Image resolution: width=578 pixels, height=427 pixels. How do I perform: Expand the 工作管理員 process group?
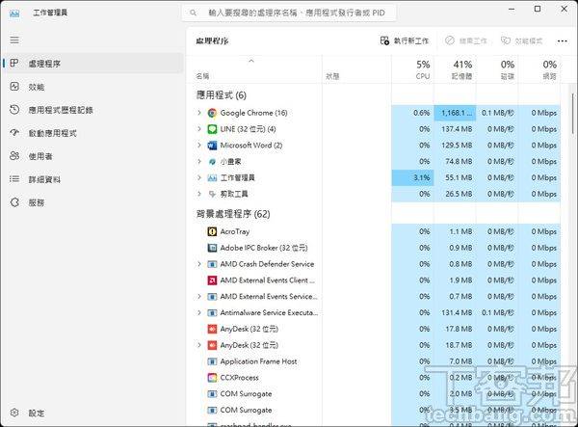[199, 177]
